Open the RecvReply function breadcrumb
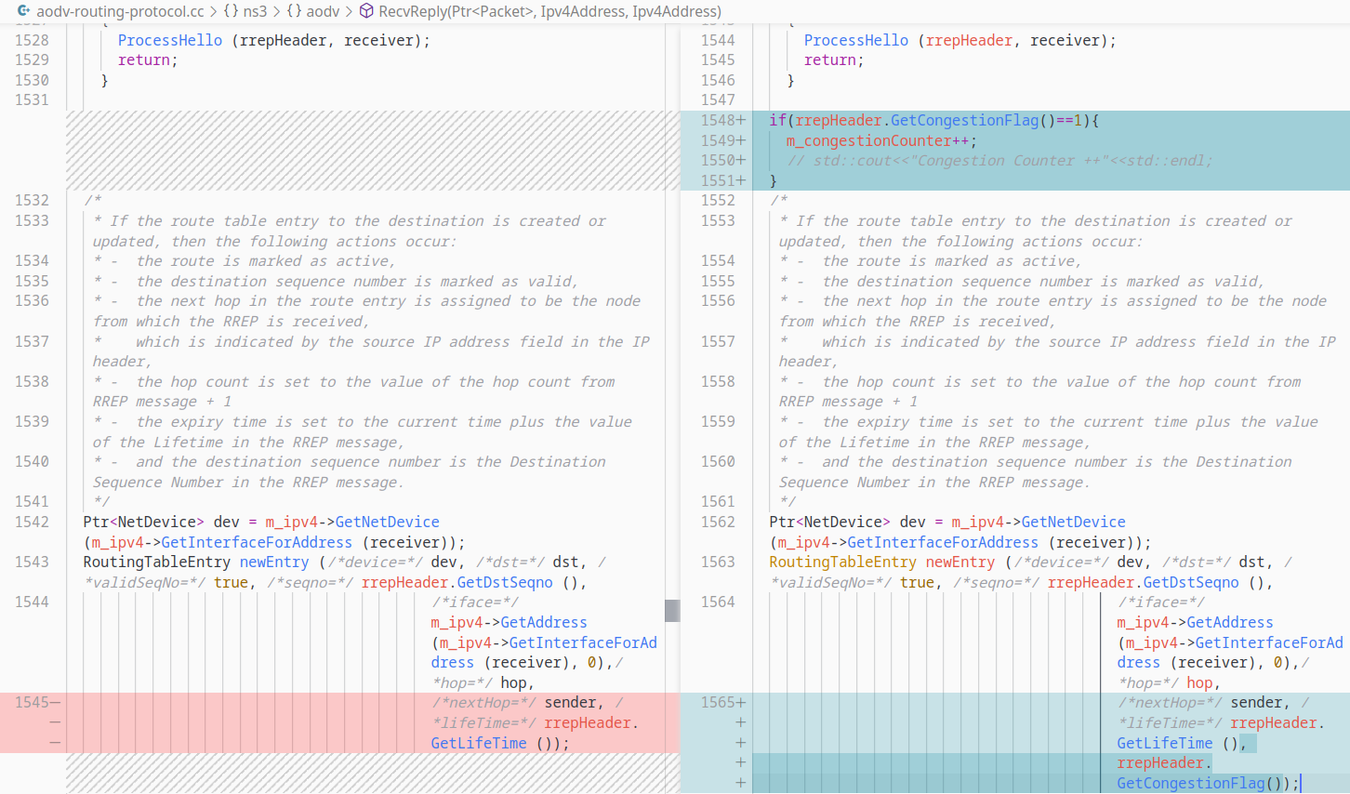The height and width of the screenshot is (794, 1350). (549, 11)
